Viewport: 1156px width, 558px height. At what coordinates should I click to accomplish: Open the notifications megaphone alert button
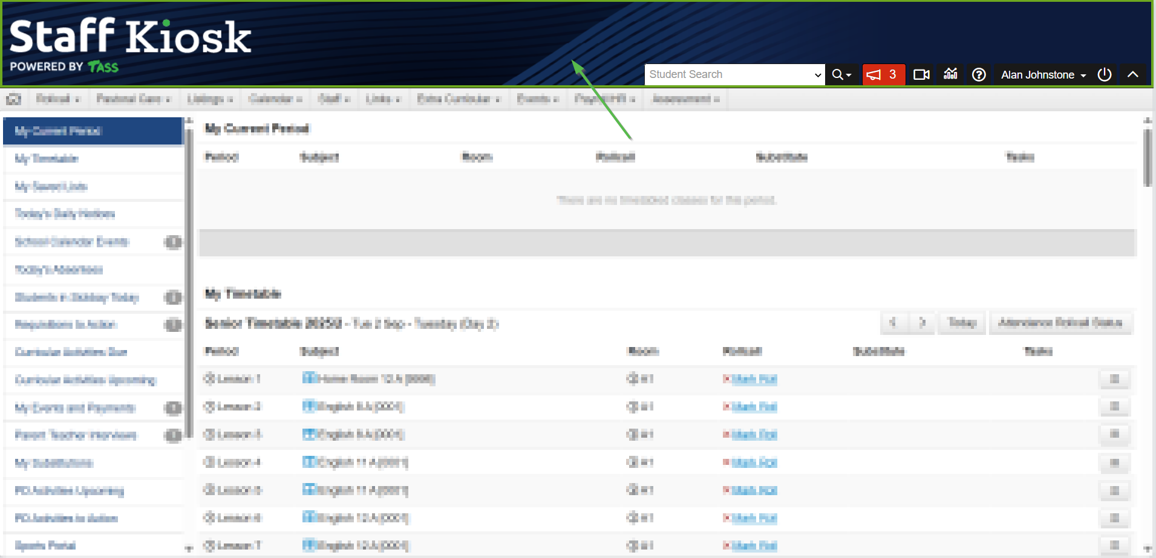click(x=883, y=74)
